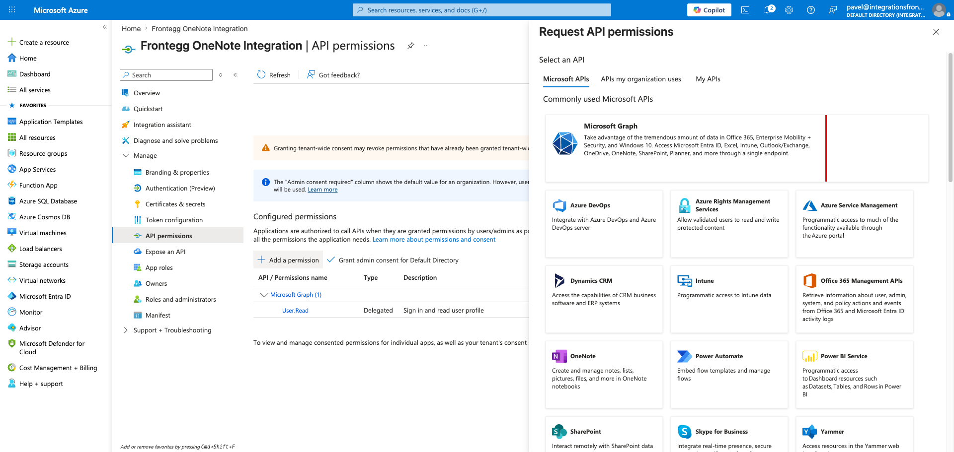Click the top search resources box
The height and width of the screenshot is (452, 954).
[482, 10]
